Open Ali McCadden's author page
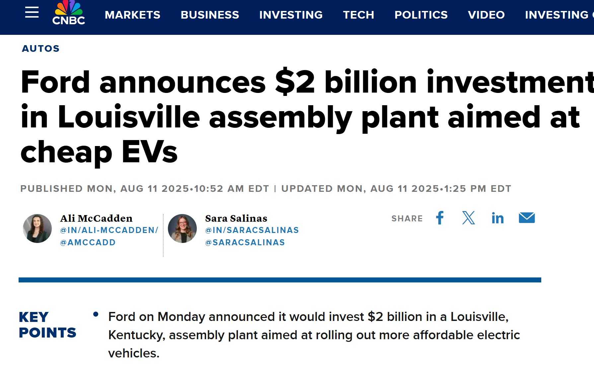The width and height of the screenshot is (594, 380). click(96, 218)
